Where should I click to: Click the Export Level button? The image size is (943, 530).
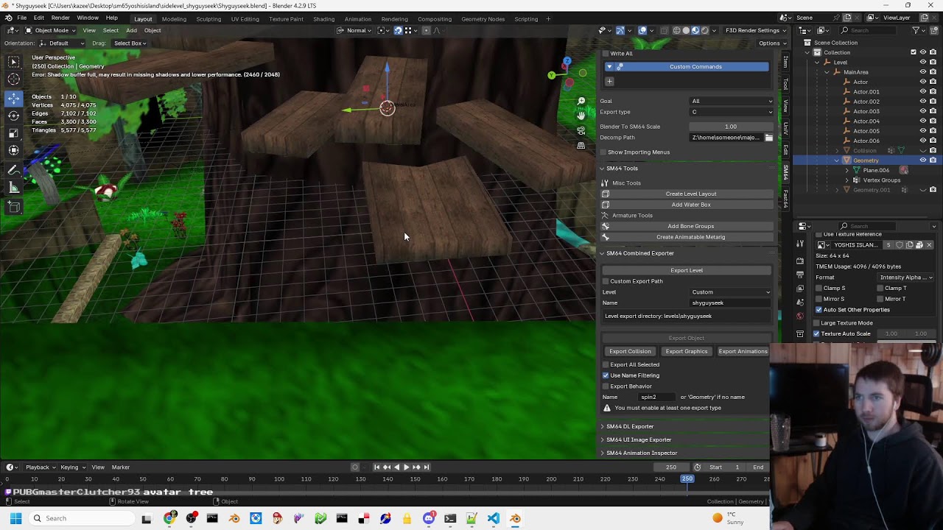(x=687, y=270)
